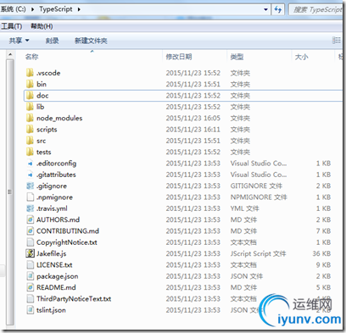Select the tests folder icon

(30, 152)
